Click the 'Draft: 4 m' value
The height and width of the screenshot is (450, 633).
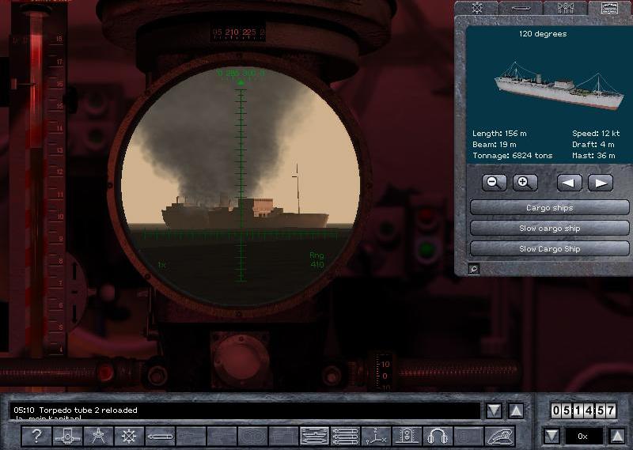click(593, 145)
